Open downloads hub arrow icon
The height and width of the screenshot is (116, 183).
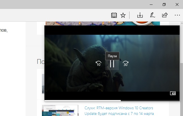tap(140, 15)
